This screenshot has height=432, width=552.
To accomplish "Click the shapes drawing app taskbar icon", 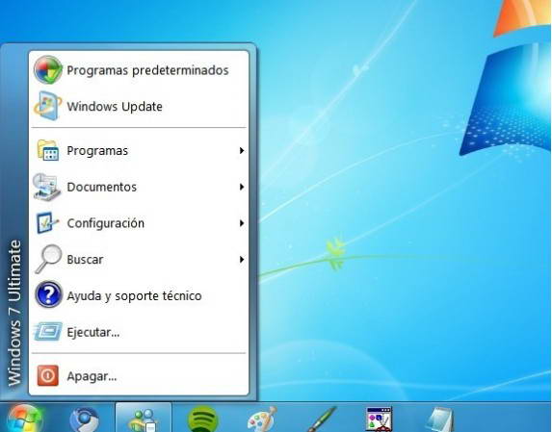I will point(380,419).
